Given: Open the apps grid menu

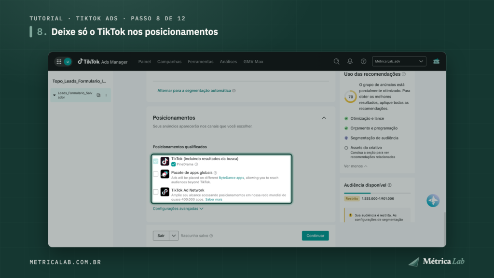Looking at the screenshot, I should pyautogui.click(x=59, y=62).
